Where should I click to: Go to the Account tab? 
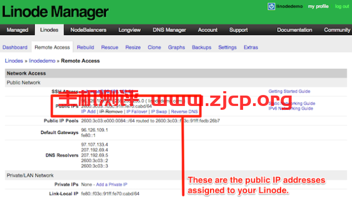[207, 30]
